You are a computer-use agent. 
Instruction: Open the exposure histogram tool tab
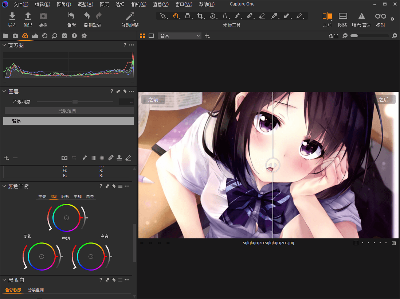pos(35,36)
